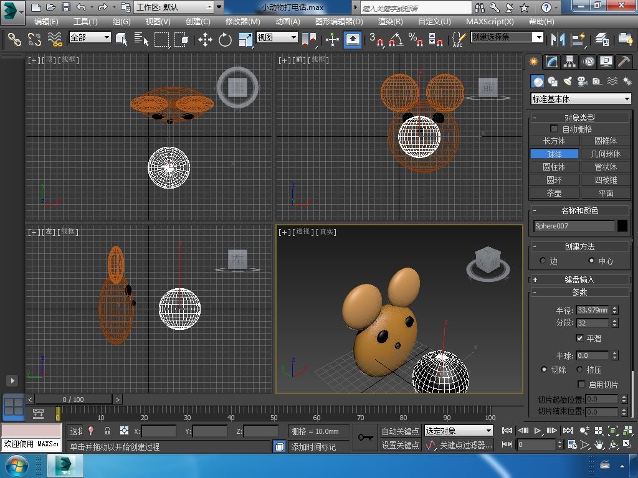Open the Layer Manager icon
The image size is (638, 478).
602,39
